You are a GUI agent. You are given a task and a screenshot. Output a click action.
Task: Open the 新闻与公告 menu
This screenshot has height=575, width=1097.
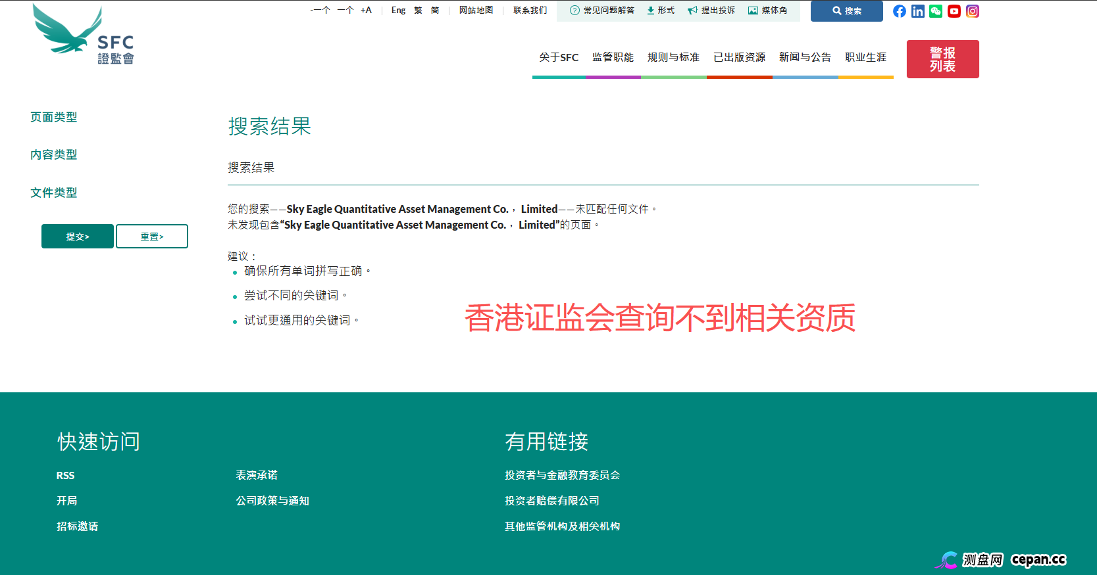805,58
